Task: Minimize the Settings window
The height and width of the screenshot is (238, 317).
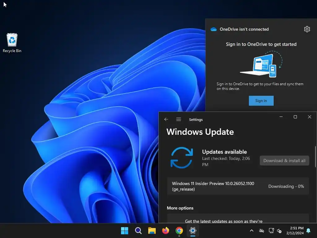Action: click(x=281, y=117)
